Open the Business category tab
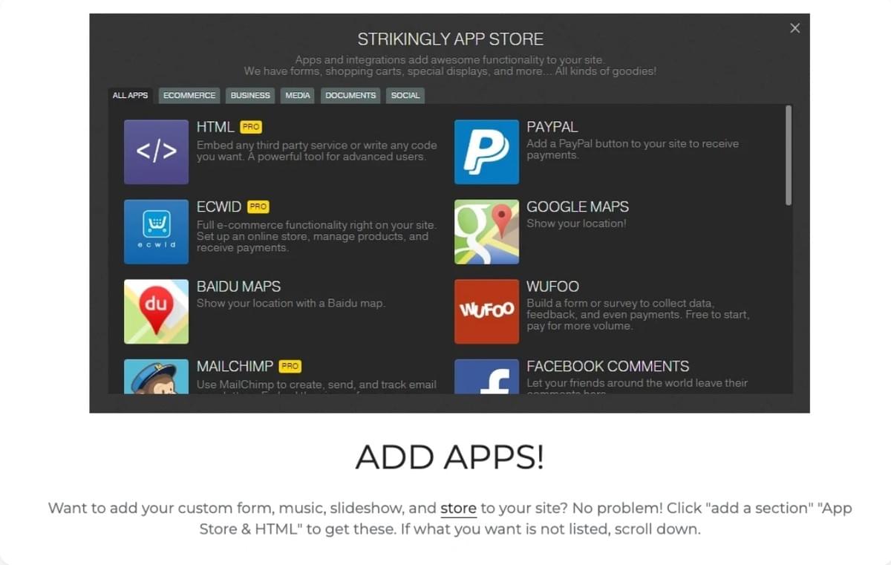This screenshot has width=891, height=565. 250,95
